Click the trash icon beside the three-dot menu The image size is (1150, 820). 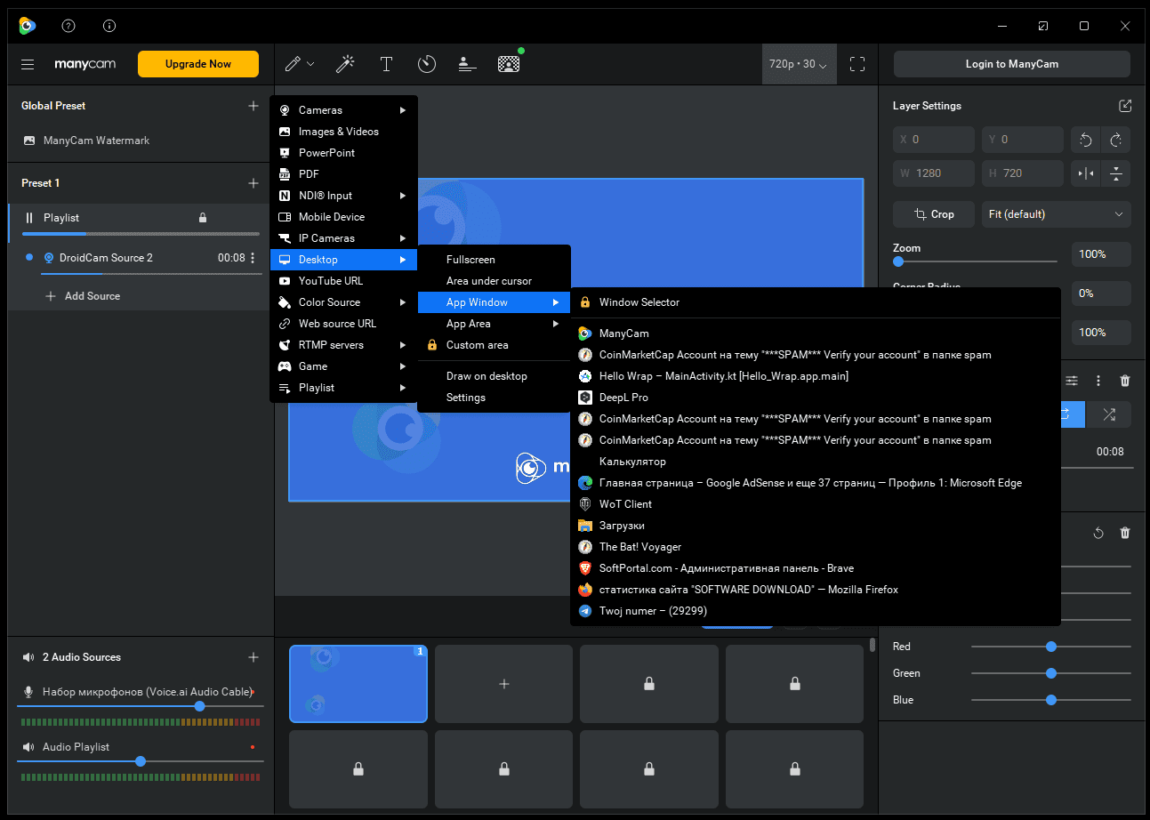pyautogui.click(x=1125, y=381)
